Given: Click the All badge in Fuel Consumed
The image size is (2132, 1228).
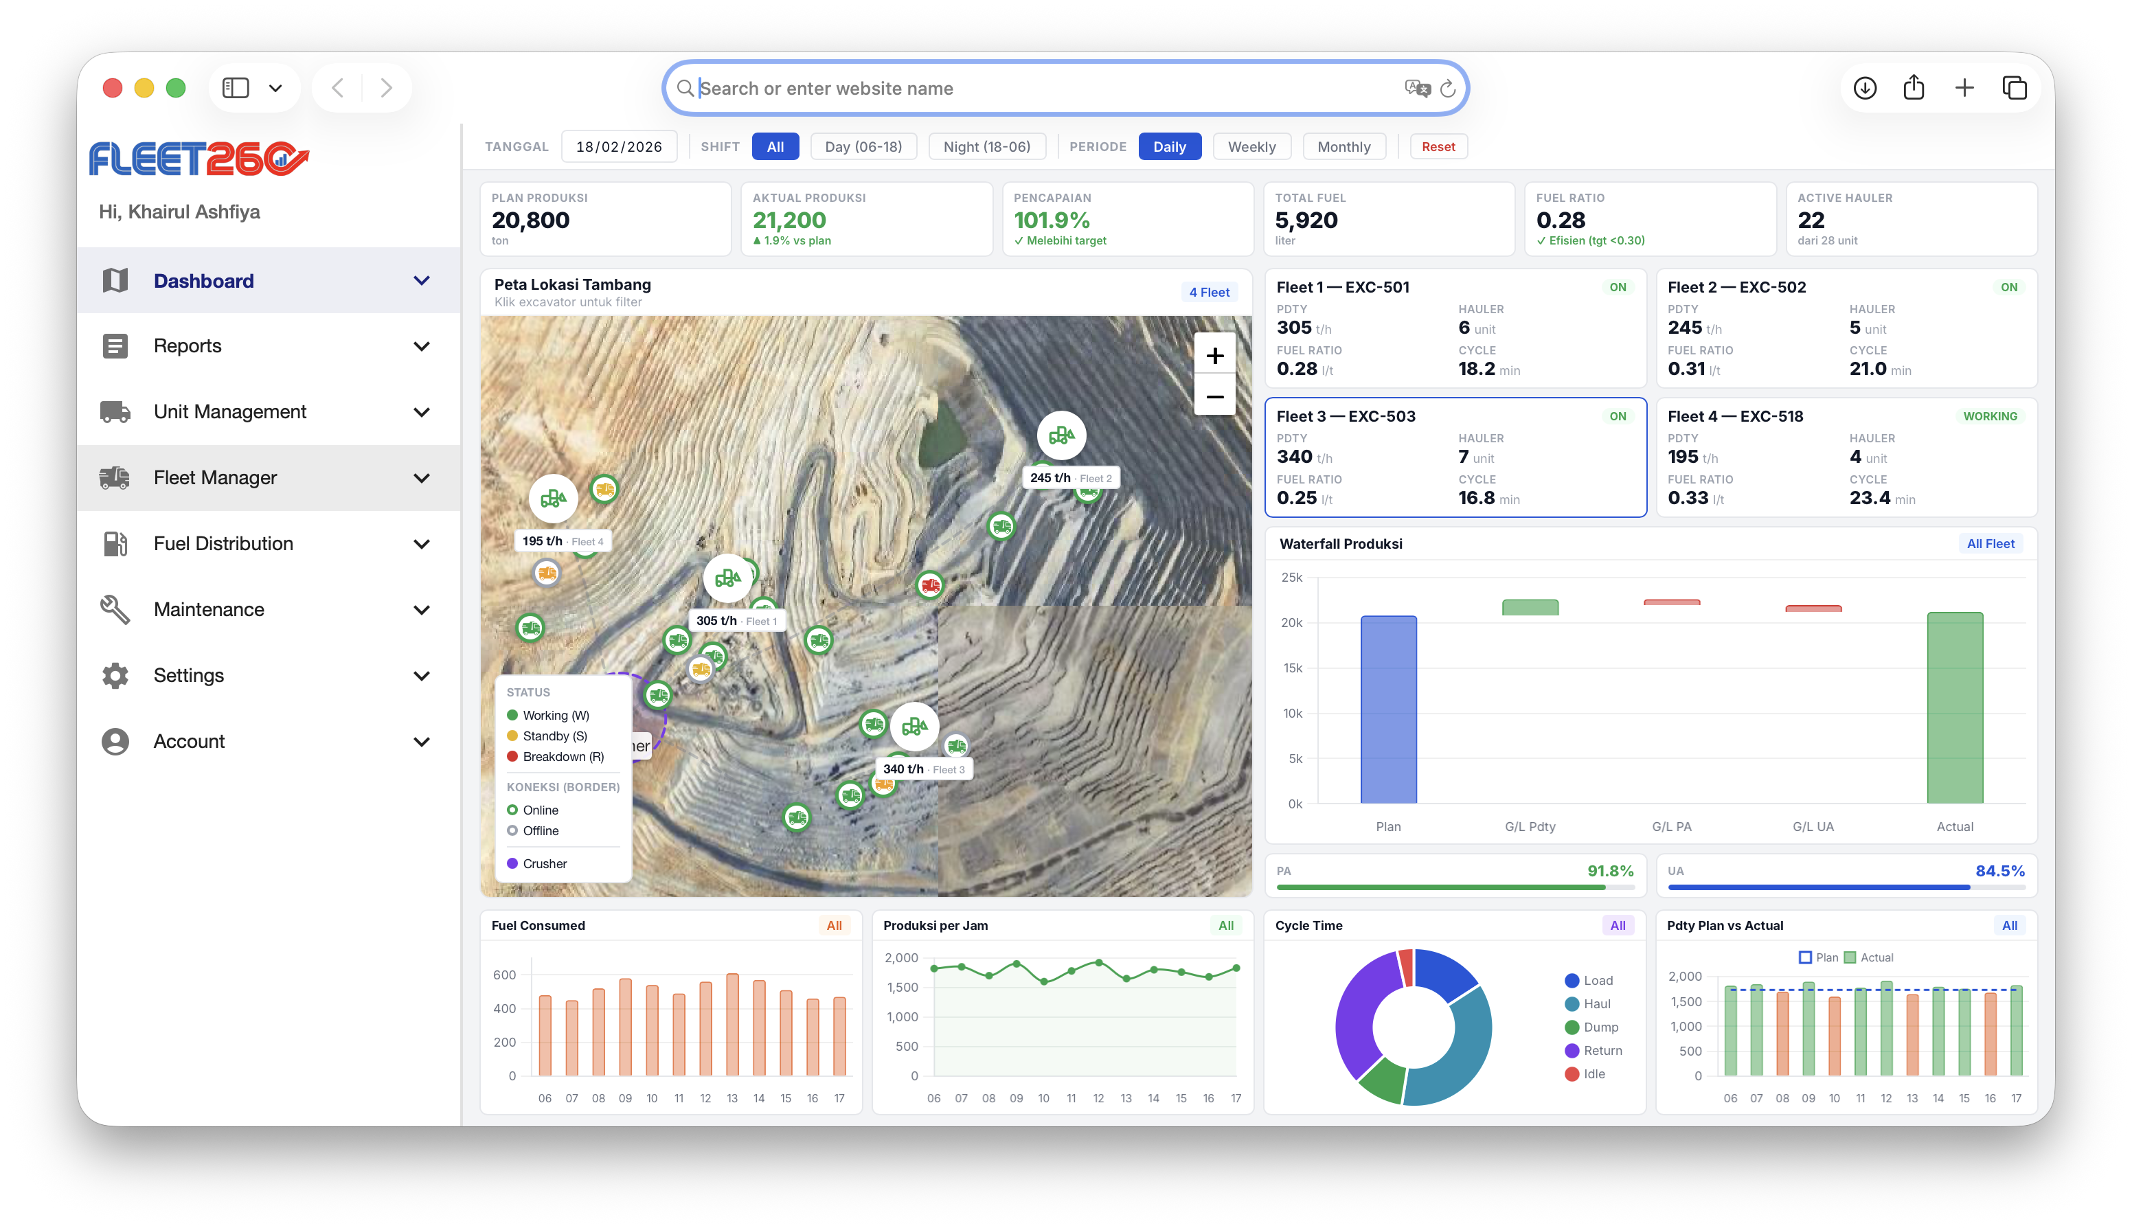Looking at the screenshot, I should click(834, 925).
